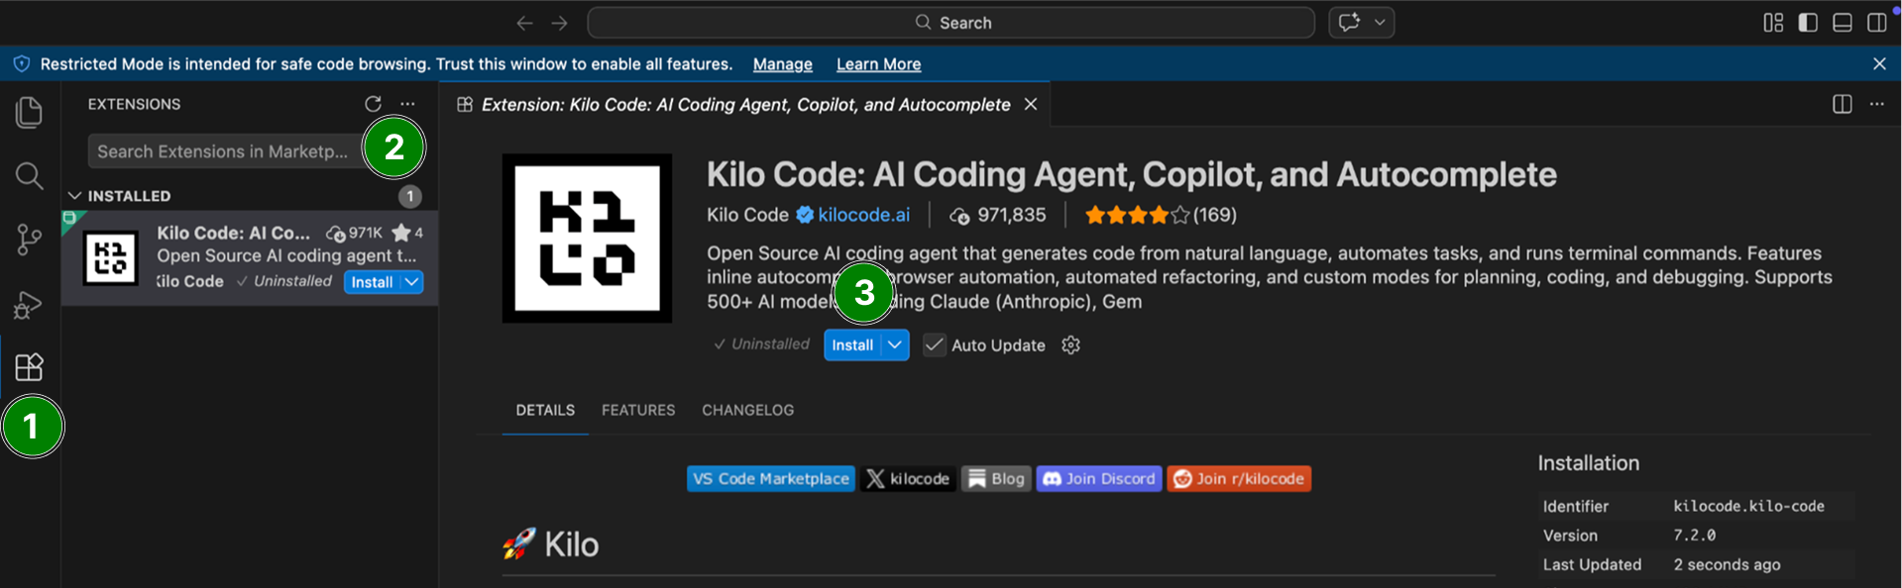Image resolution: width=1902 pixels, height=588 pixels.
Task: Refresh the extensions list
Action: pos(373,104)
